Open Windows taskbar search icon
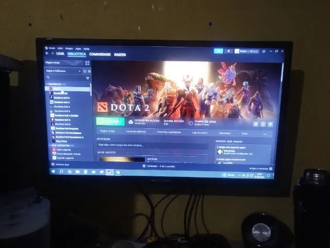The height and width of the screenshot is (248, 330). (x=61, y=172)
